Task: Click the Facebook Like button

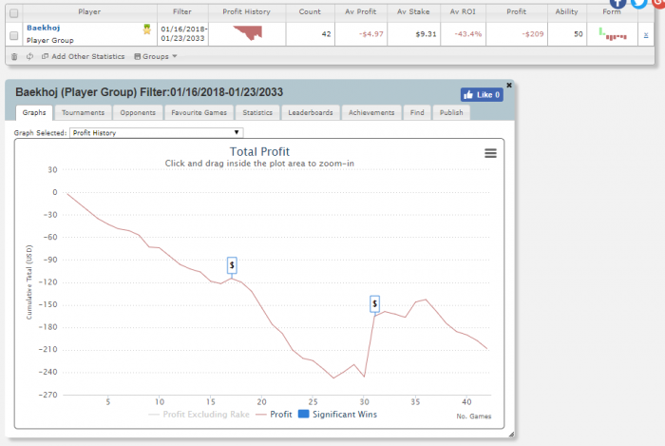Action: coord(482,94)
